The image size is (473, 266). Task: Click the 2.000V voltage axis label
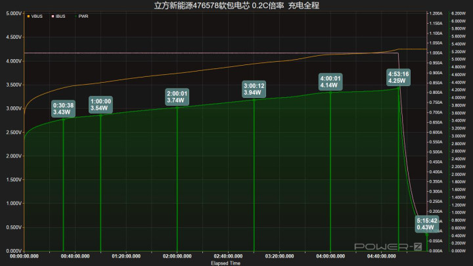point(14,156)
